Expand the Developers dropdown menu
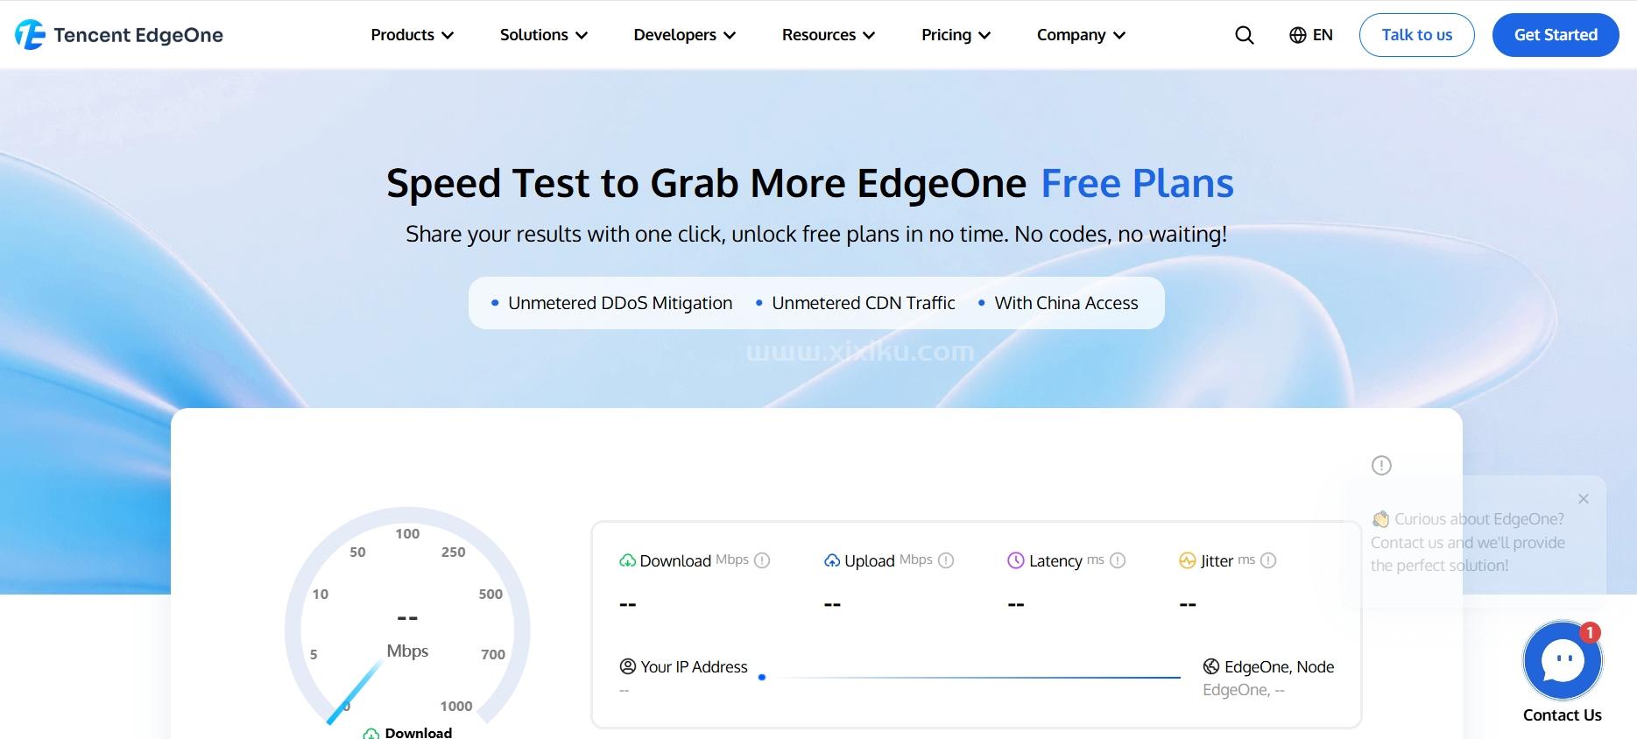The image size is (1637, 739). coord(684,35)
